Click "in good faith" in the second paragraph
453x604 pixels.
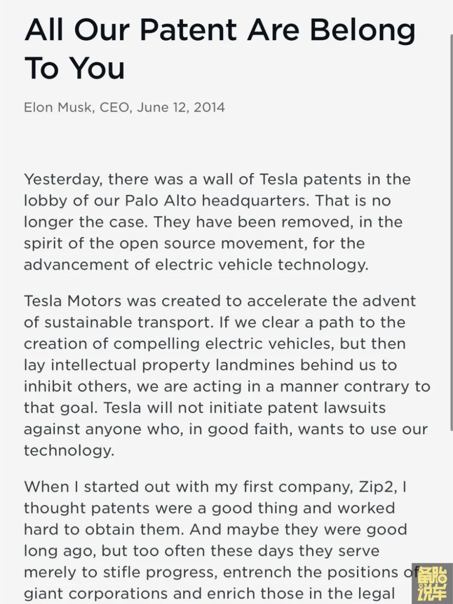click(240, 430)
